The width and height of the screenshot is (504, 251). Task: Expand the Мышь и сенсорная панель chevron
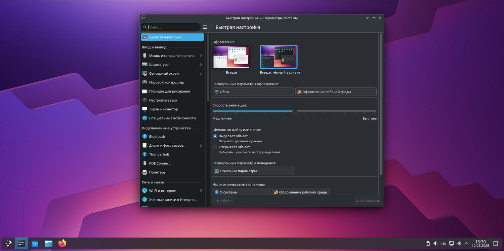pyautogui.click(x=201, y=55)
